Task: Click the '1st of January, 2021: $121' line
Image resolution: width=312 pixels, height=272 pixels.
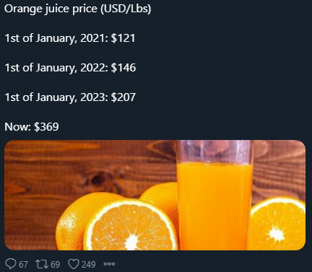Action: click(x=70, y=38)
